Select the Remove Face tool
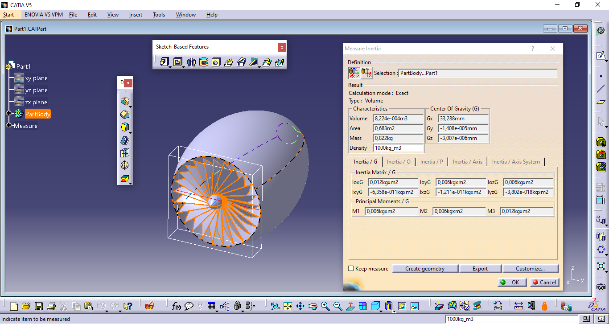The width and height of the screenshot is (609, 324). pyautogui.click(x=125, y=178)
